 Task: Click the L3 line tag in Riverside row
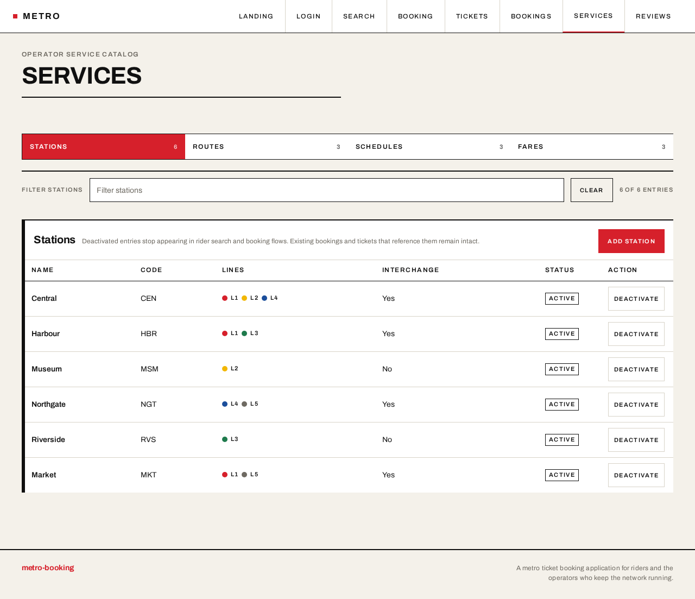(230, 439)
